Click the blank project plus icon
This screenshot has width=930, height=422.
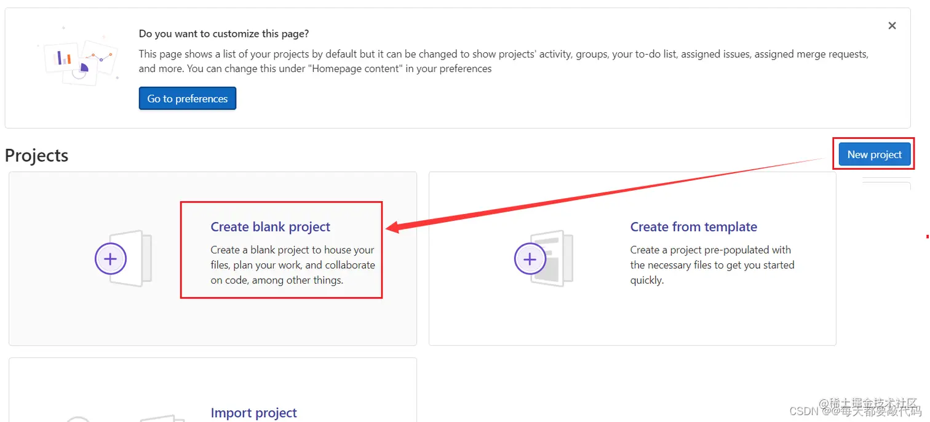[x=111, y=259]
